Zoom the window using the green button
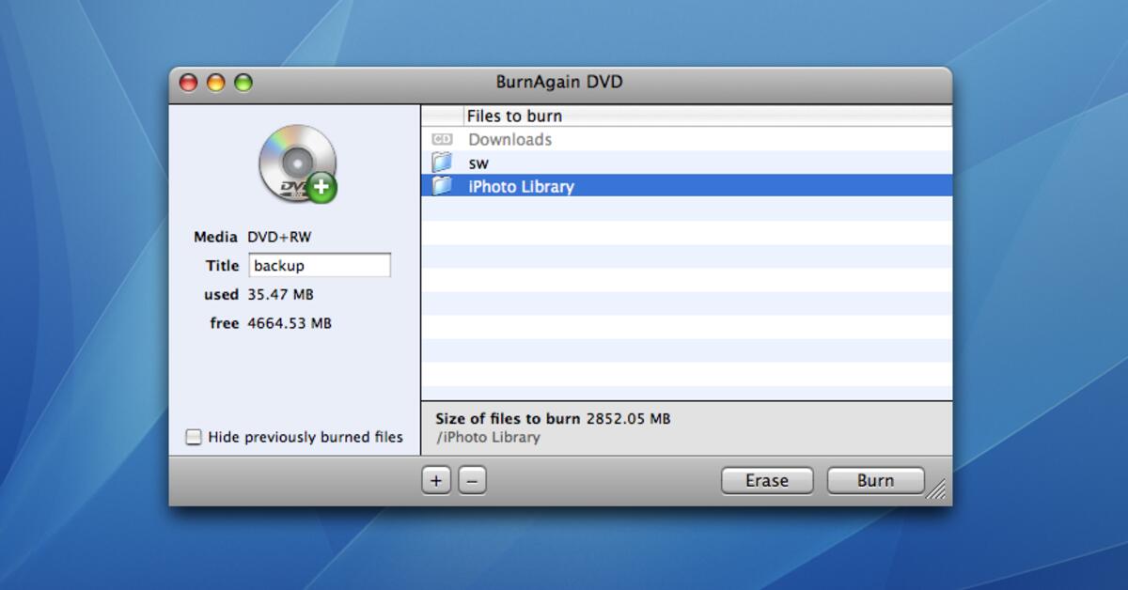The height and width of the screenshot is (590, 1128). [x=243, y=83]
